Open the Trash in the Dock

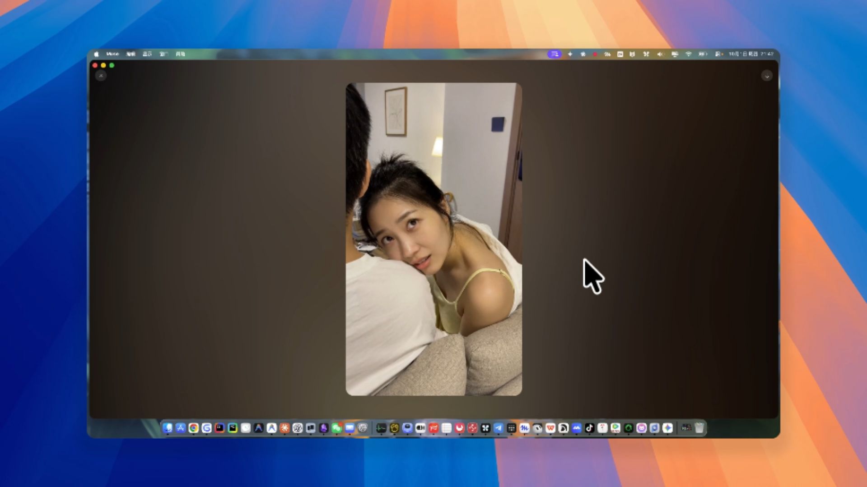(x=699, y=428)
